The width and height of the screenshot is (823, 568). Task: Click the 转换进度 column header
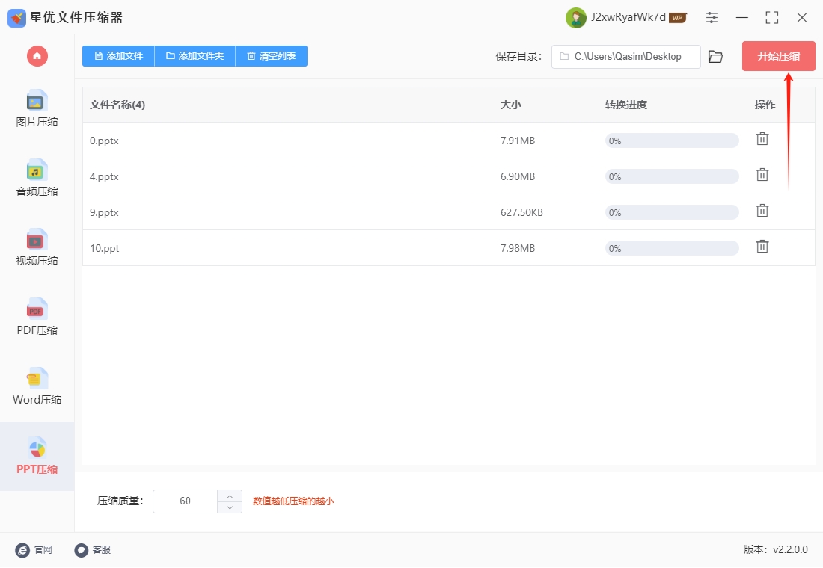(x=625, y=105)
